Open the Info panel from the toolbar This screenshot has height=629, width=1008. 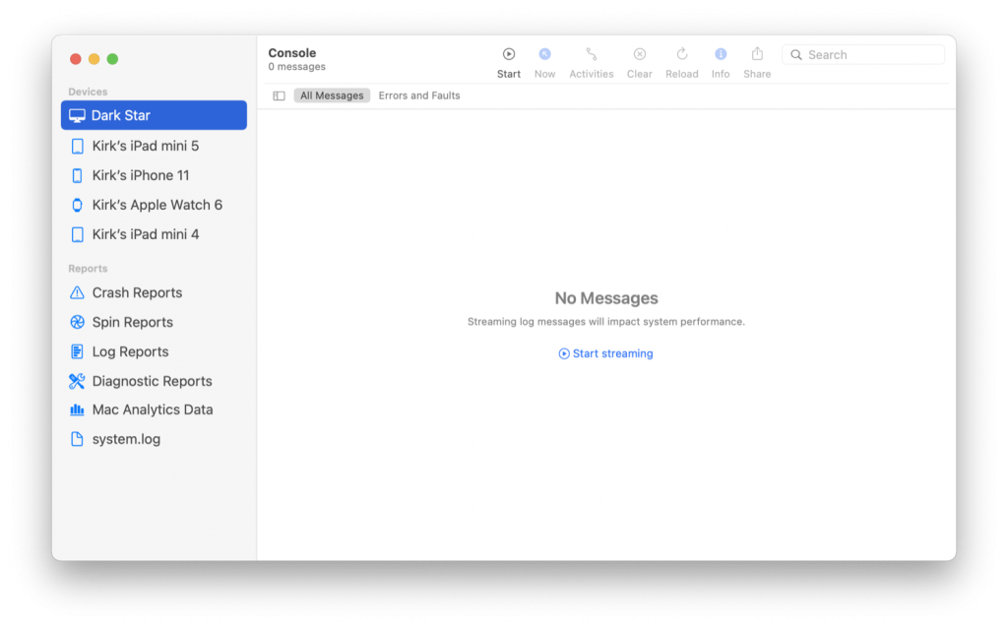(720, 54)
